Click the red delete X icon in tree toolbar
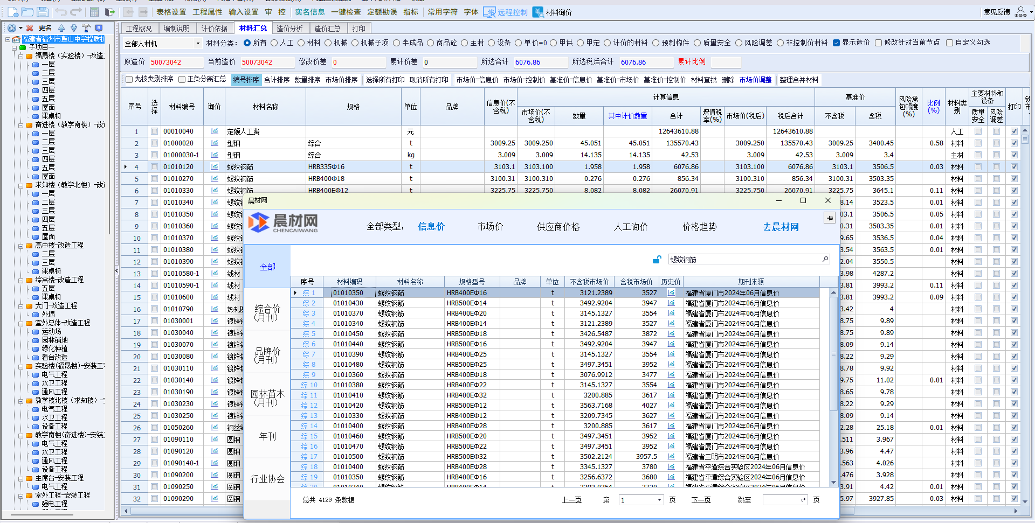 click(x=30, y=28)
